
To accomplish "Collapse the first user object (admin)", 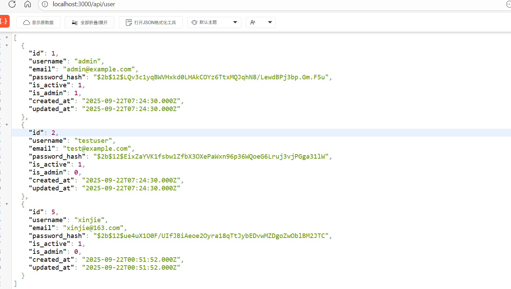I will pos(7,46).
